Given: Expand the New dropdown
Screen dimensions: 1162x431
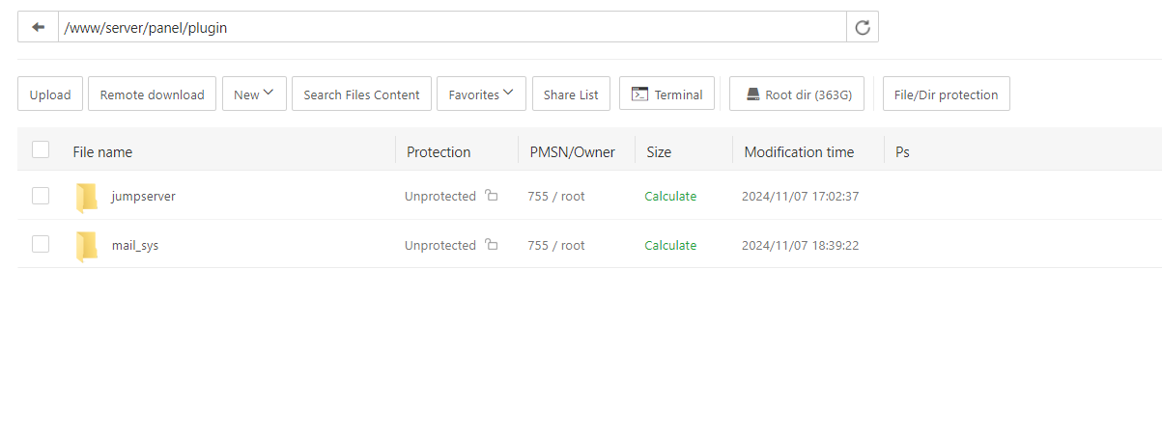Looking at the screenshot, I should pyautogui.click(x=254, y=94).
